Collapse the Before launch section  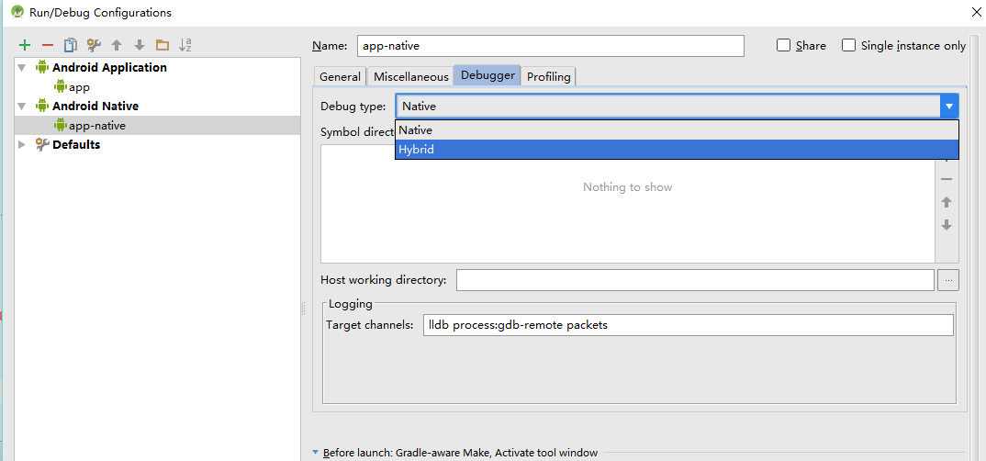point(316,452)
